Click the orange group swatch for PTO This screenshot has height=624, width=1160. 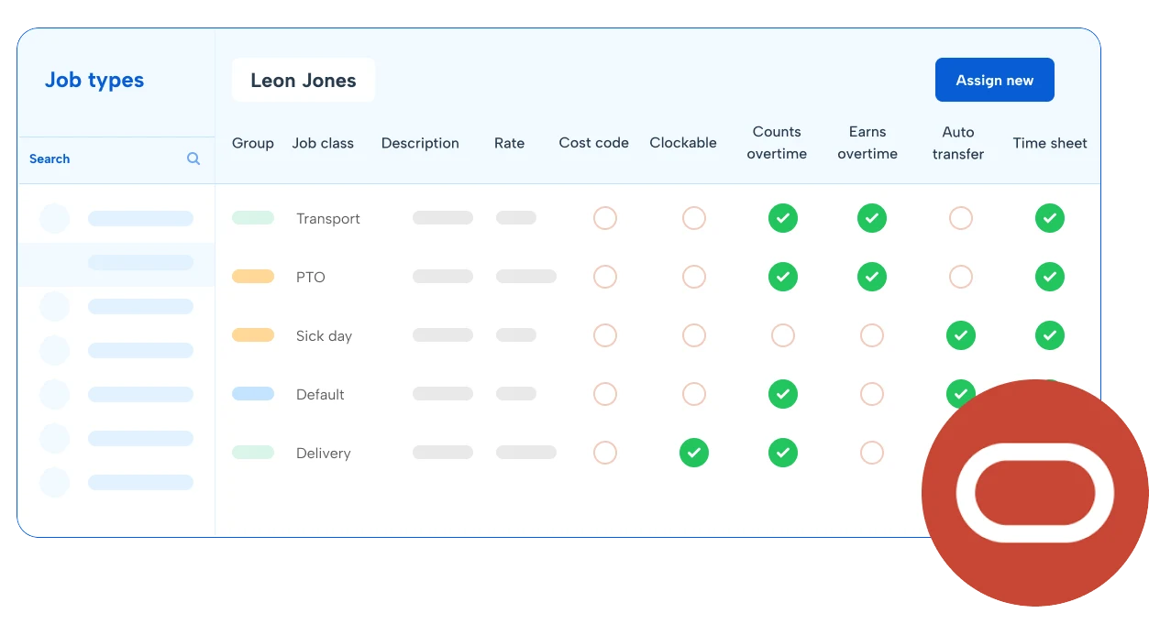click(253, 277)
